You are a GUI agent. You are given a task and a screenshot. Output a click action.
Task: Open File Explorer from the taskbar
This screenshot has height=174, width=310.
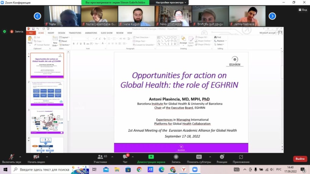coord(117,170)
